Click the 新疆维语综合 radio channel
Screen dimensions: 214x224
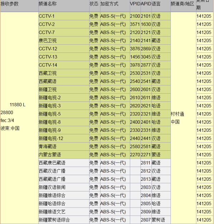(52, 195)
